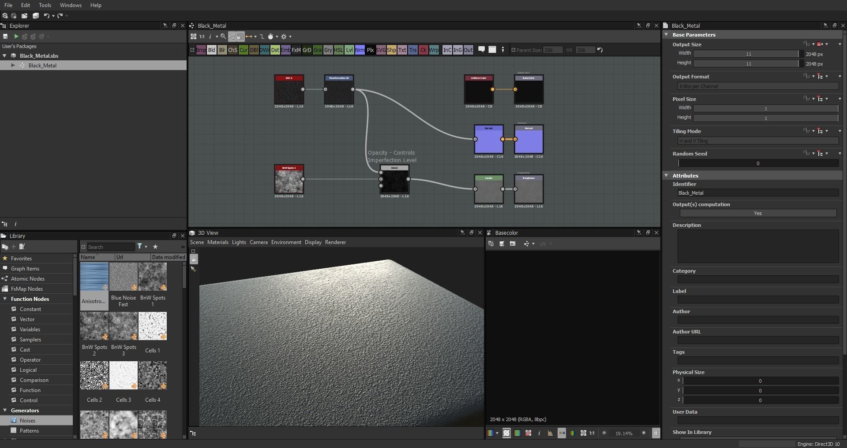Open the Materials menu in 3D View

(218, 242)
